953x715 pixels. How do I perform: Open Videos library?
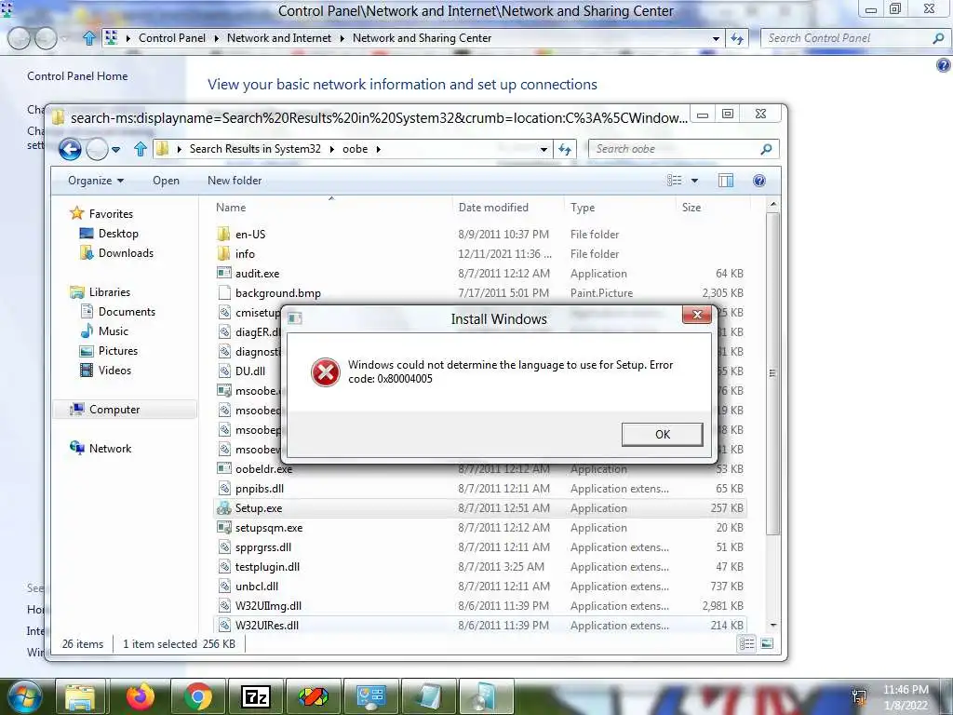click(114, 371)
